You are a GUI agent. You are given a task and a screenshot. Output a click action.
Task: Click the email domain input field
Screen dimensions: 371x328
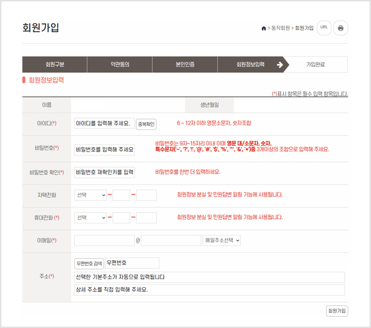[x=171, y=240]
